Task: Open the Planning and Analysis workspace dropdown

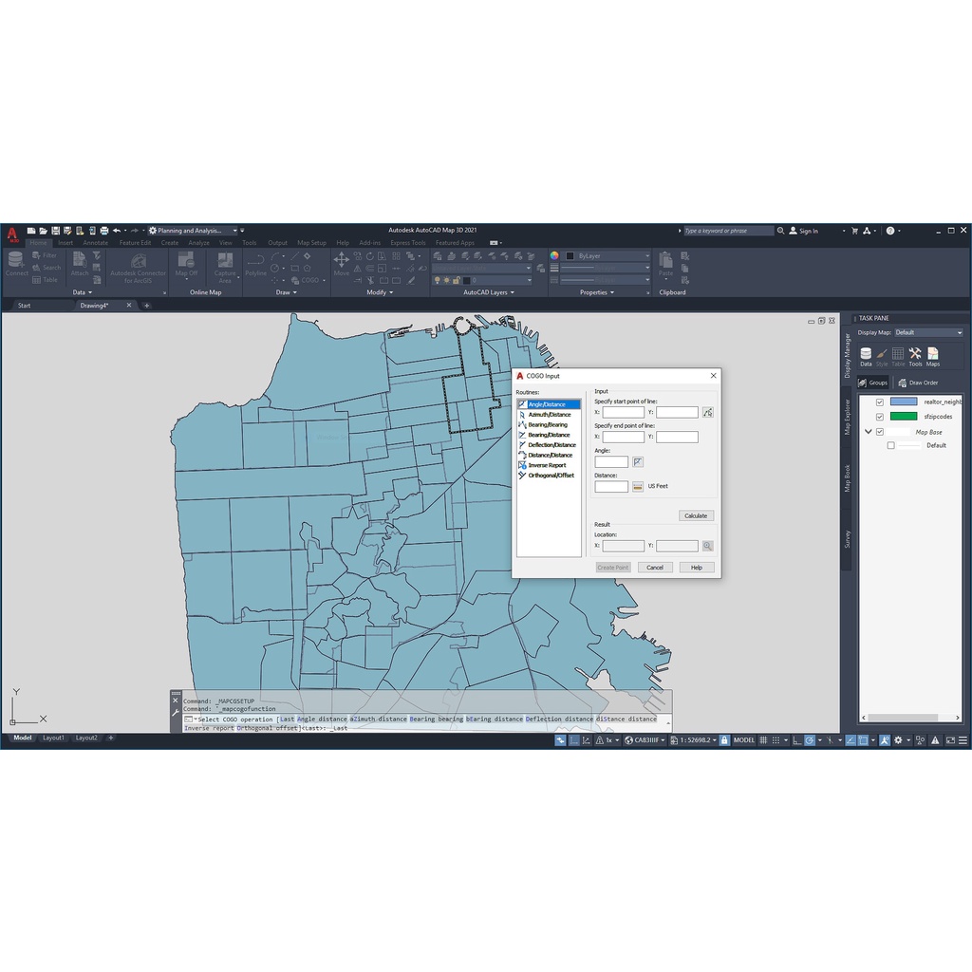Action: point(193,231)
